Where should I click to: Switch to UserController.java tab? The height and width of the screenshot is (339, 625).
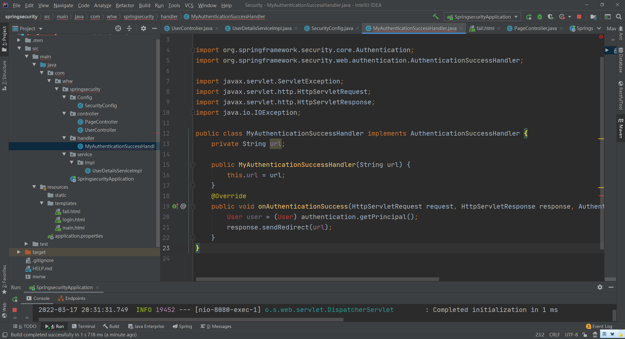coord(191,28)
